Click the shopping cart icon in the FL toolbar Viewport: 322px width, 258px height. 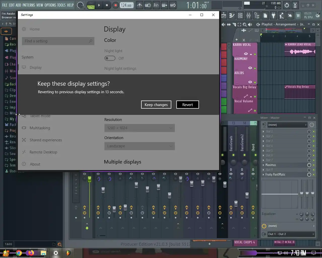point(298,16)
